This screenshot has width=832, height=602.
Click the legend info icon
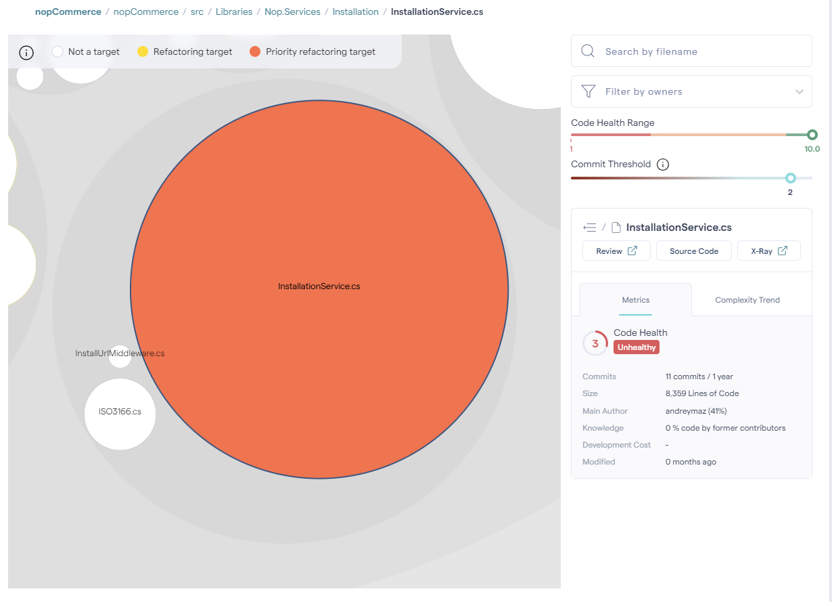pyautogui.click(x=26, y=52)
